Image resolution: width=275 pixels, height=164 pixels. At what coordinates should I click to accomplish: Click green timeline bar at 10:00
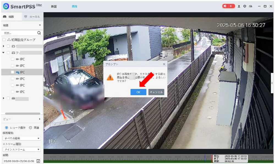tap(140, 162)
